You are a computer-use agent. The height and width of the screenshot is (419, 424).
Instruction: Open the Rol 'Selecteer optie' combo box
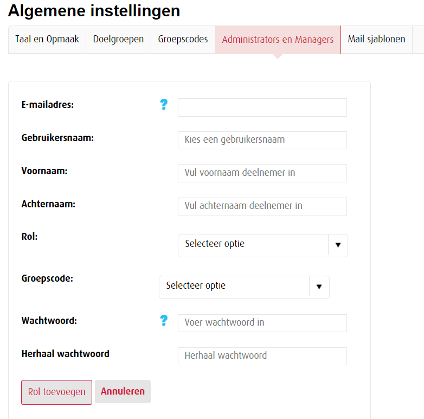[253, 245]
